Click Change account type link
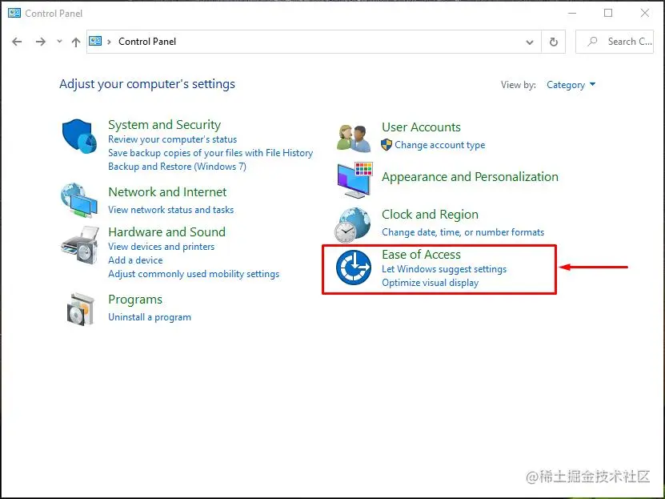The width and height of the screenshot is (665, 499). 440,145
